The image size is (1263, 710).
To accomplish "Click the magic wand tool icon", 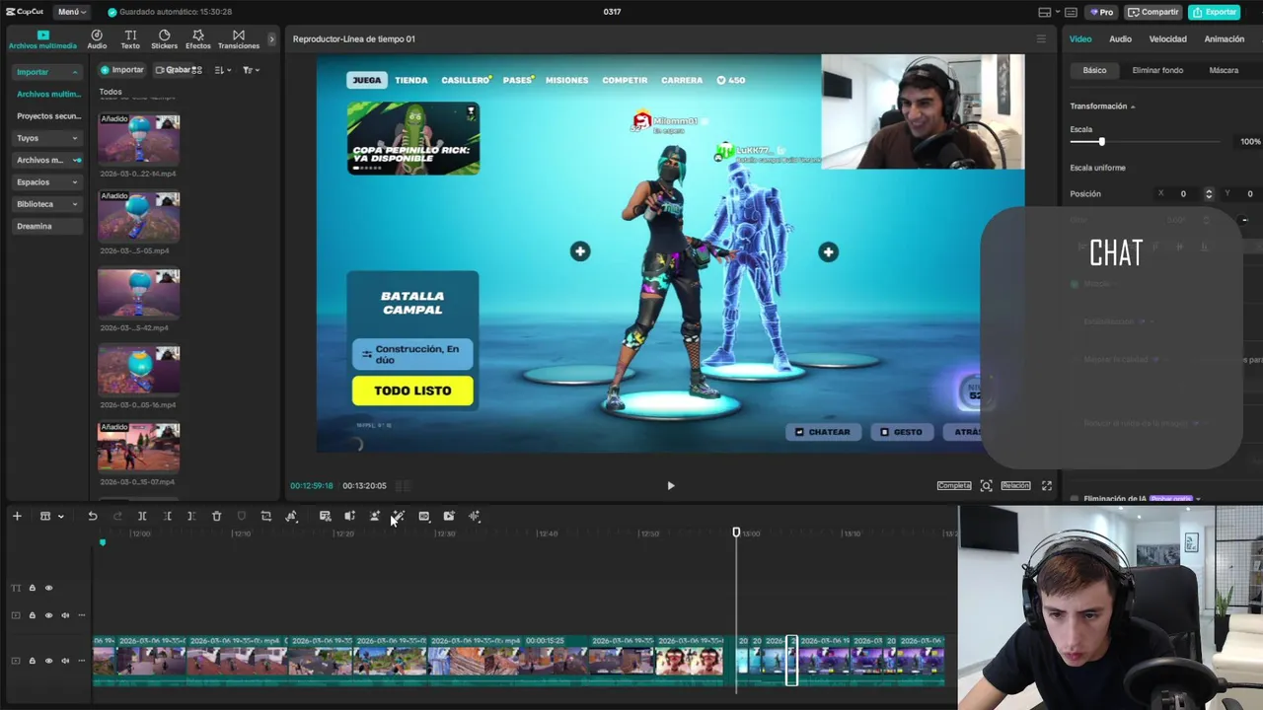I will (x=398, y=516).
